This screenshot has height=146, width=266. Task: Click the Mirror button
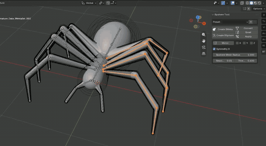pyautogui.click(x=223, y=43)
